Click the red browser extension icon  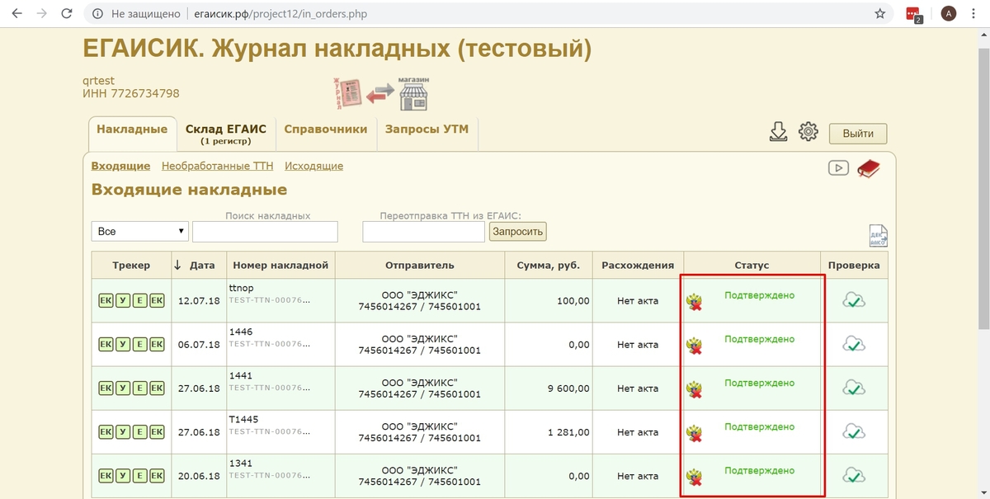(x=913, y=14)
